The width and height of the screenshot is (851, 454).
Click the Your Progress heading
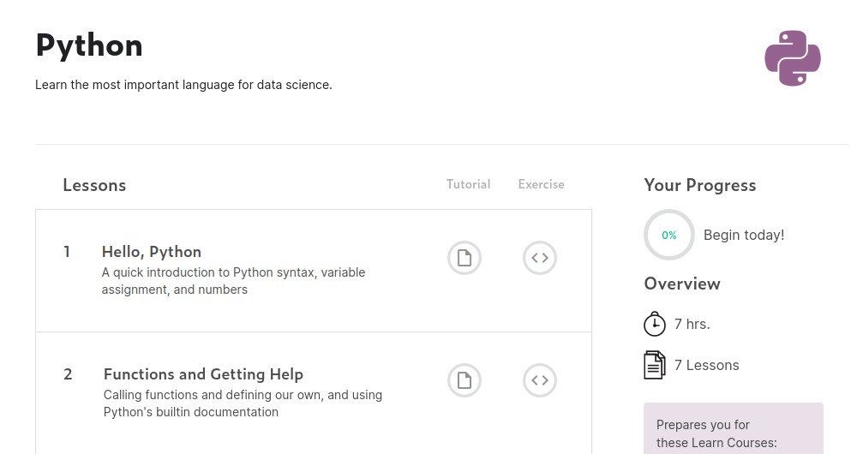(x=700, y=185)
